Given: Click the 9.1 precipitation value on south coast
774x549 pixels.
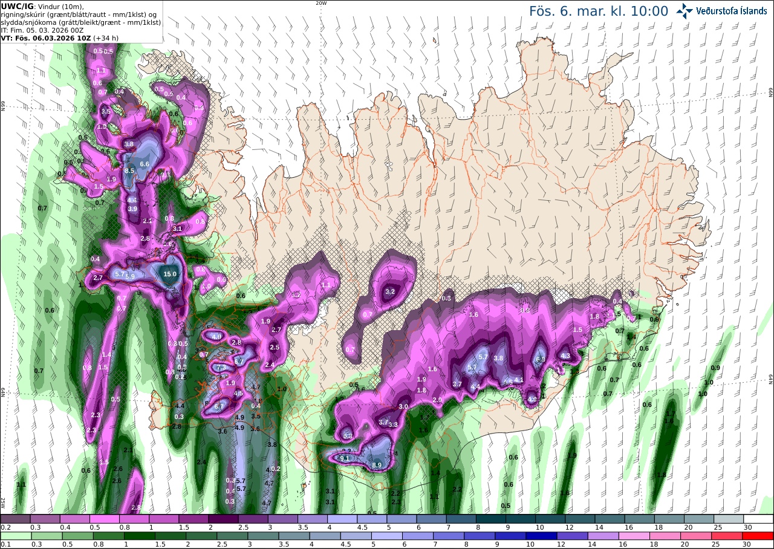Looking at the screenshot, I should (345, 458).
